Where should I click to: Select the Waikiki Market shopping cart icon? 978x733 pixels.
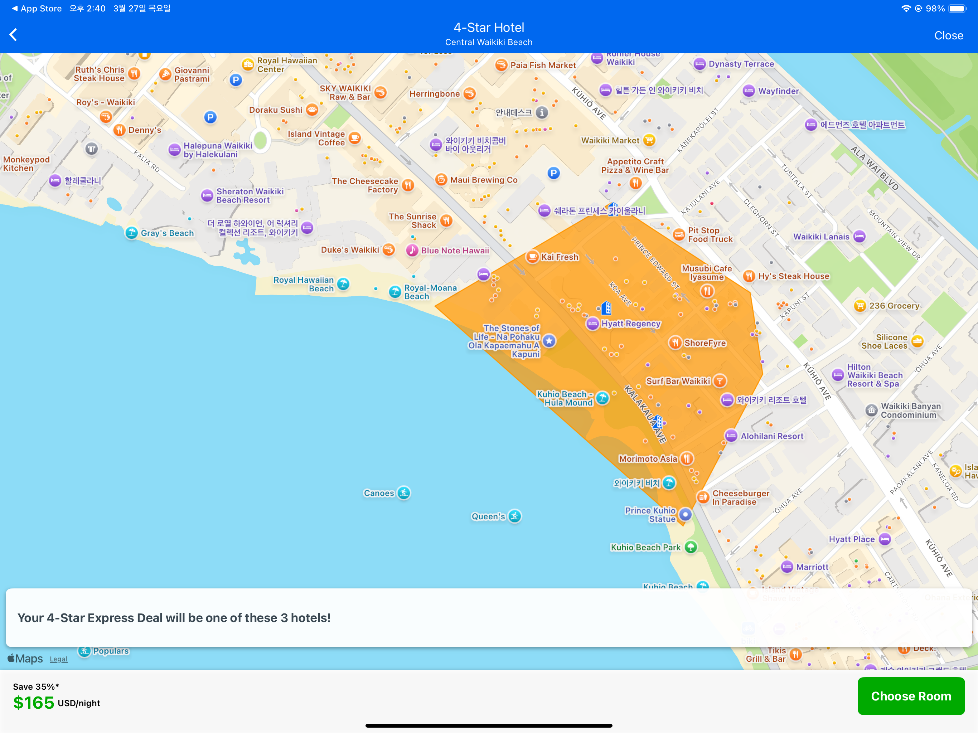[649, 140]
